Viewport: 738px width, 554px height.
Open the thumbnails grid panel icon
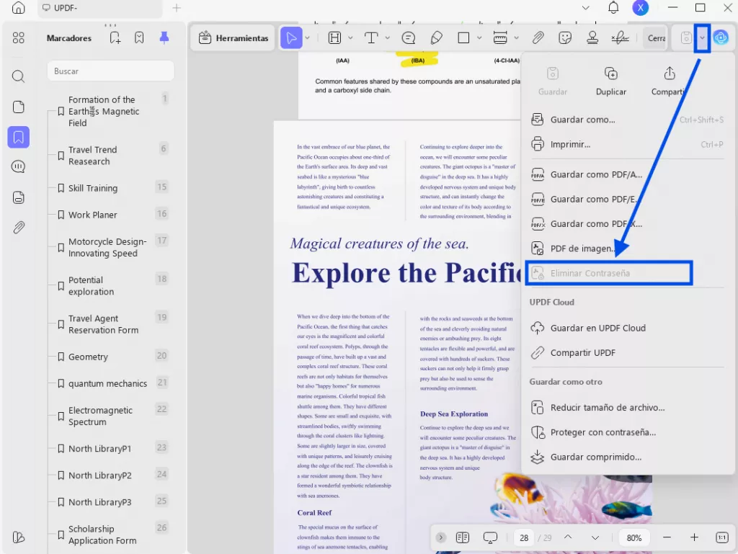(18, 38)
